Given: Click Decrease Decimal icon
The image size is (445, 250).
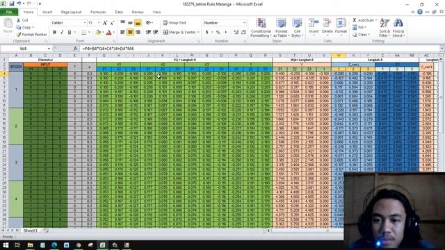Looking at the screenshot, I should 243,33.
